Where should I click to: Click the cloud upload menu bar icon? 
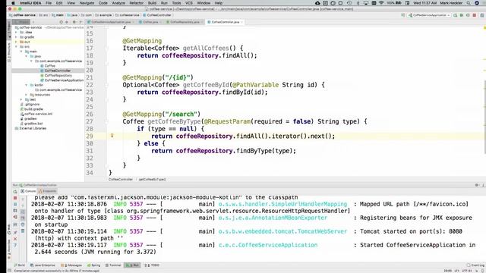[317, 3]
